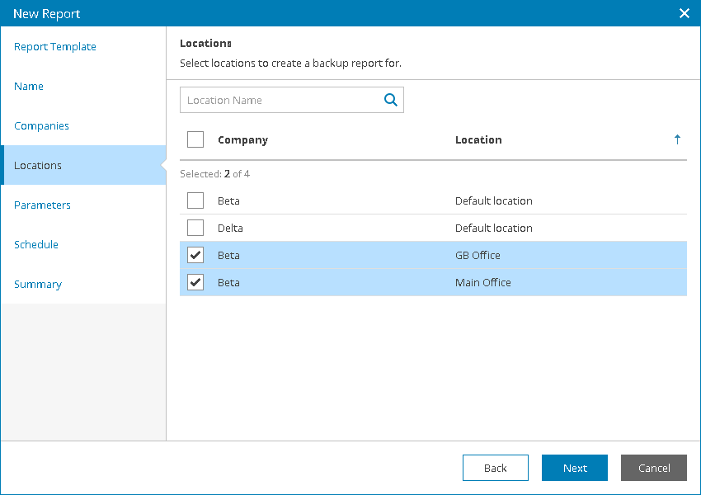Click the search magnifier icon
The height and width of the screenshot is (495, 701).
(391, 100)
